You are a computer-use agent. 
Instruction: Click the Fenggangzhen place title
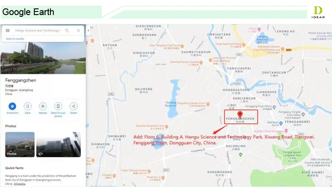20,80
